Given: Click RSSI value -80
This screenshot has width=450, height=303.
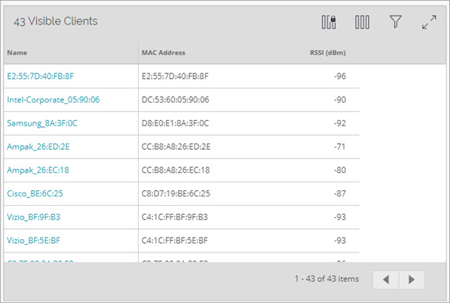Looking at the screenshot, I should pyautogui.click(x=340, y=170).
